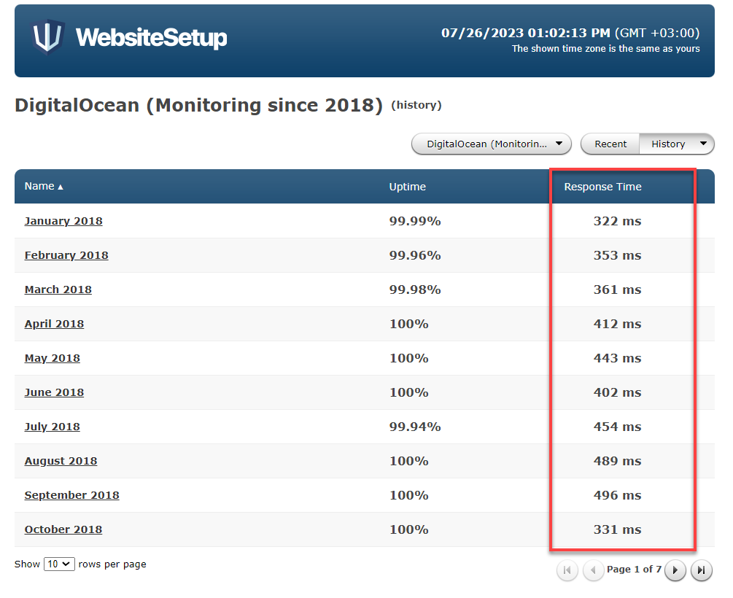This screenshot has width=733, height=598.
Task: Switch to the Recent view
Action: (610, 144)
